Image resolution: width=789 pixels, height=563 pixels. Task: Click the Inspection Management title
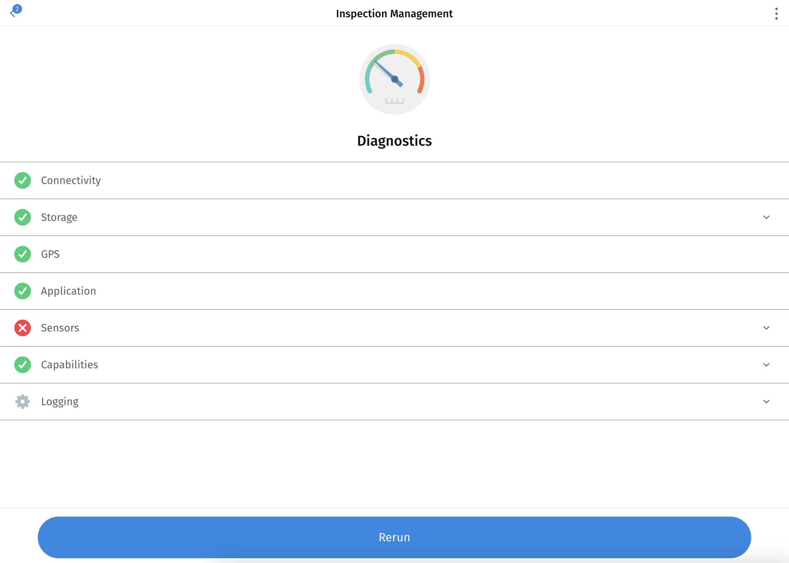coord(394,13)
